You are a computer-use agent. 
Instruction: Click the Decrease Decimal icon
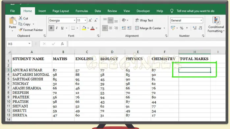200,28
